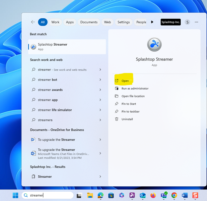Screen dimensions: 207x201
Task: Switch to the Settings filter tab
Action: pyautogui.click(x=123, y=22)
